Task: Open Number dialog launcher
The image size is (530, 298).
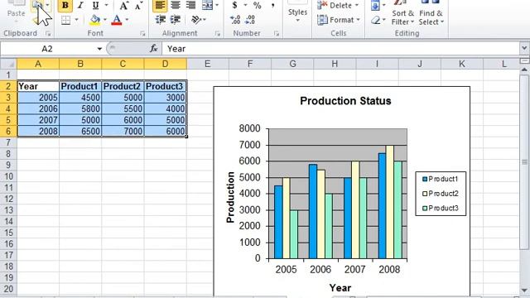Action: click(x=277, y=33)
